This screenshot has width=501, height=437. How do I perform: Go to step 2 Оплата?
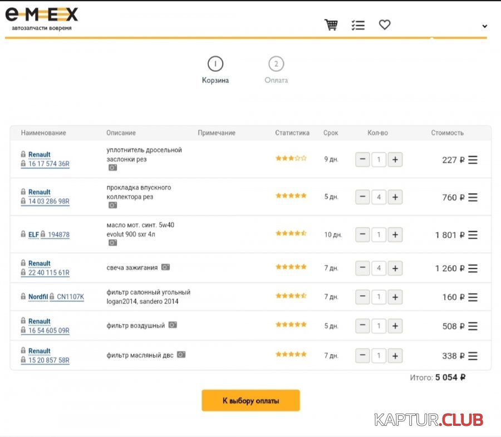(x=276, y=65)
